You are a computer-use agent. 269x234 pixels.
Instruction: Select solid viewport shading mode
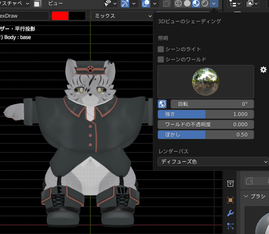tap(187, 3)
